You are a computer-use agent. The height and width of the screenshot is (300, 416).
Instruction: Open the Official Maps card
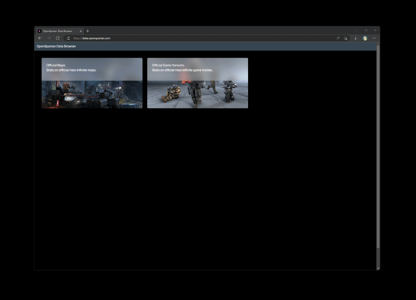click(92, 83)
